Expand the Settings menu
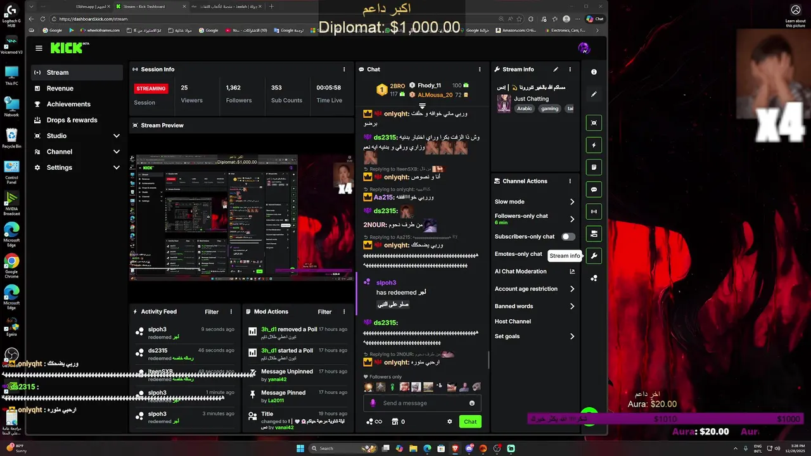 [78, 167]
